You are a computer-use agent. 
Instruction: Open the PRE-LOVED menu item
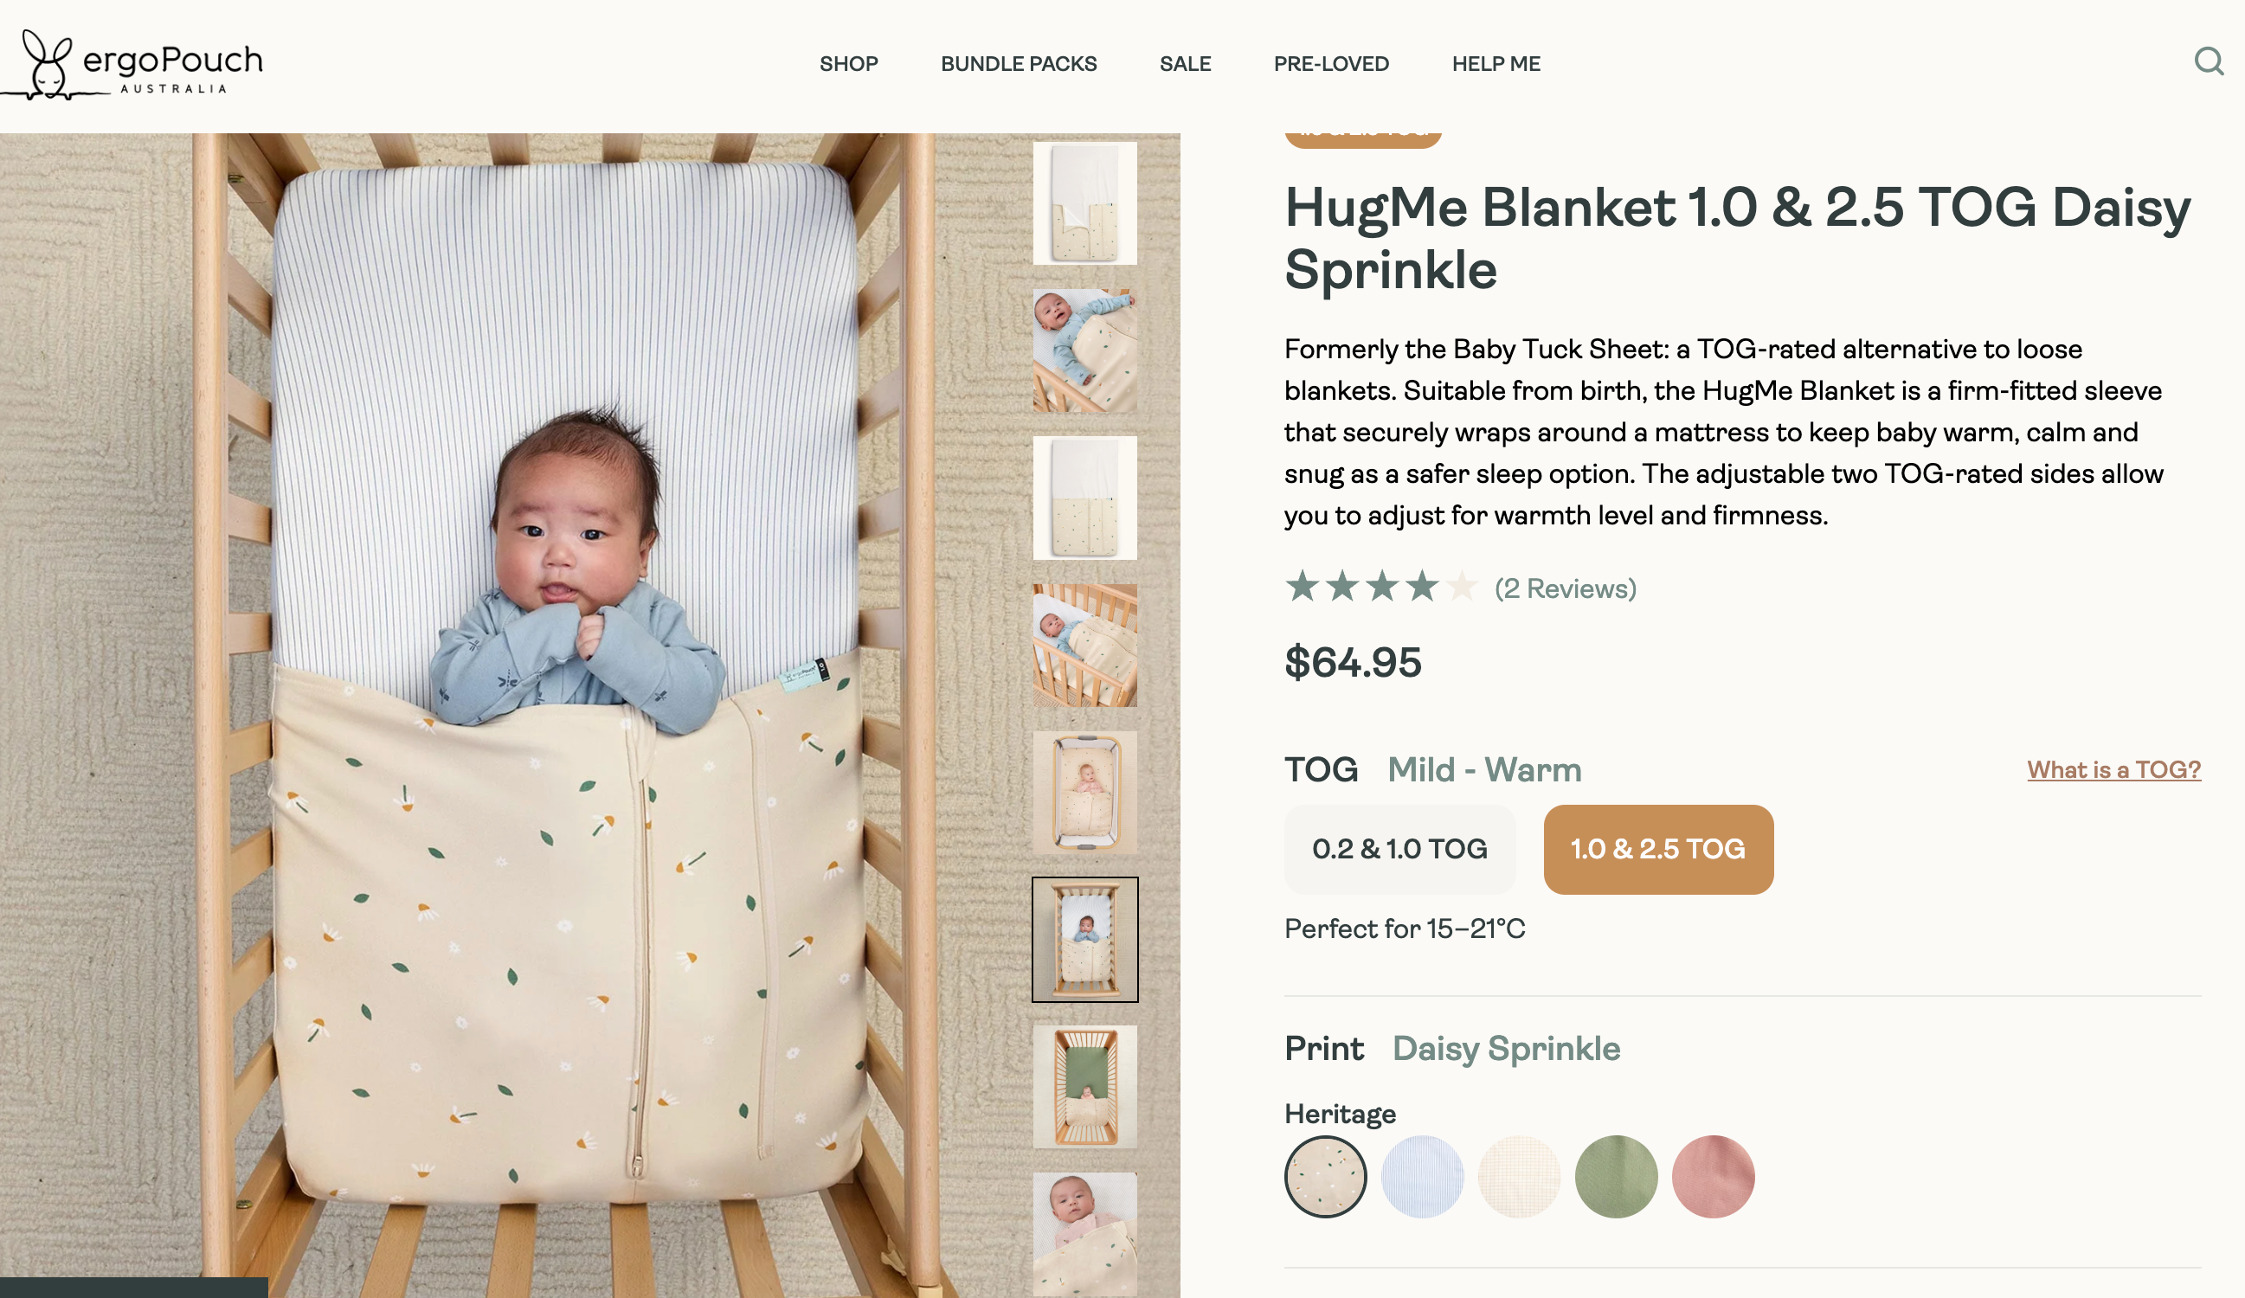coord(1331,64)
